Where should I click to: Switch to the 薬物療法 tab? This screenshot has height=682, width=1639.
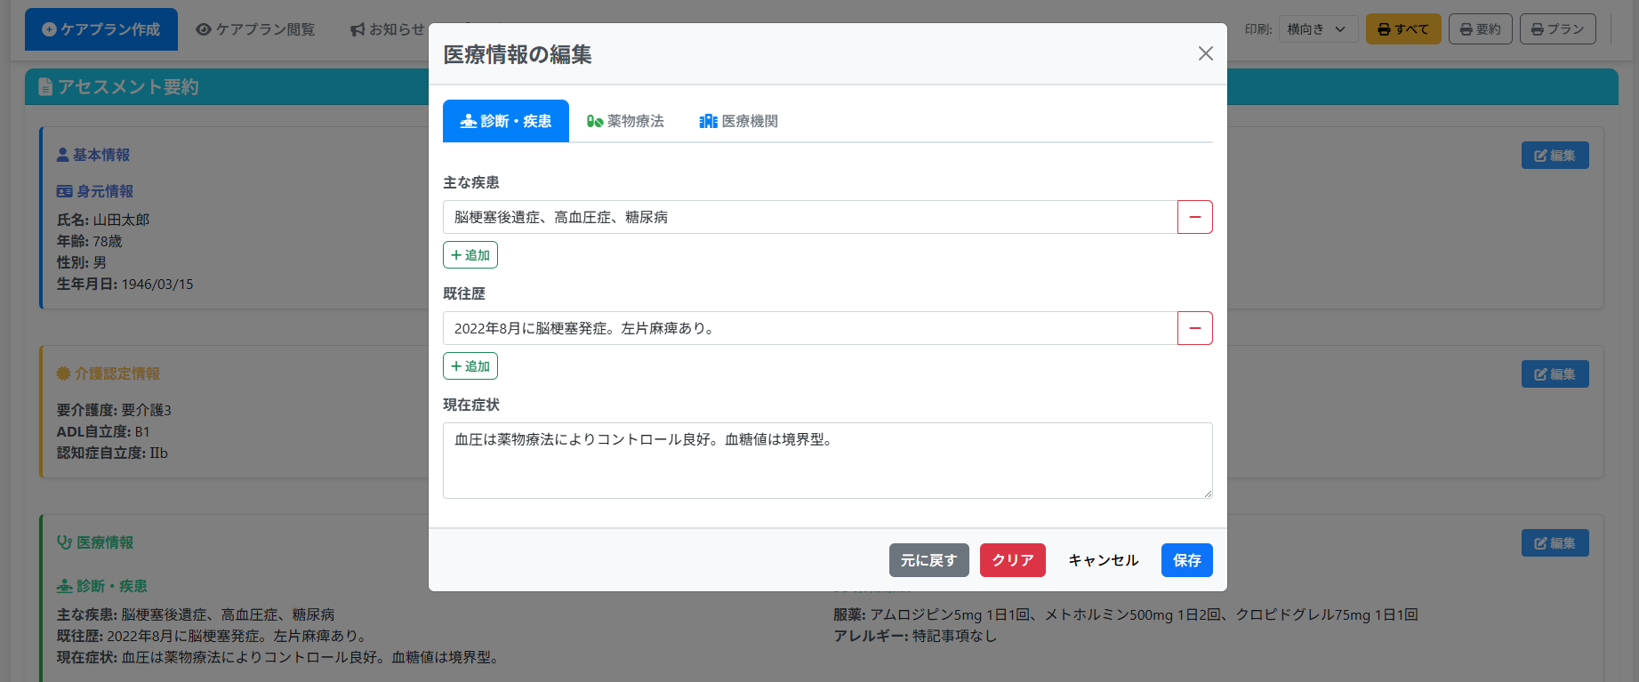(625, 121)
